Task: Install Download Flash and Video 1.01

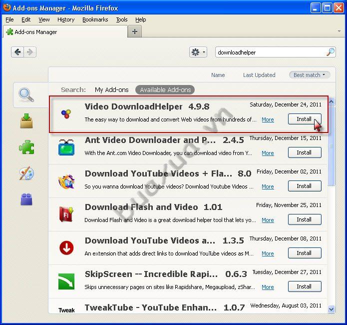Action: [305, 219]
